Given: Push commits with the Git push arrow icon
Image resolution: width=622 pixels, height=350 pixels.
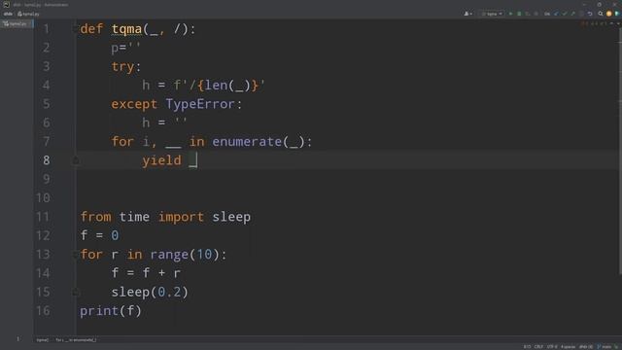Looking at the screenshot, I should coord(572,14).
